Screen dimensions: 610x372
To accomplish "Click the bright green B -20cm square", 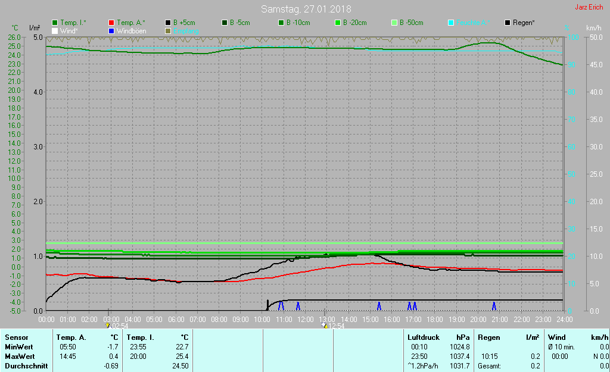I will [x=338, y=23].
